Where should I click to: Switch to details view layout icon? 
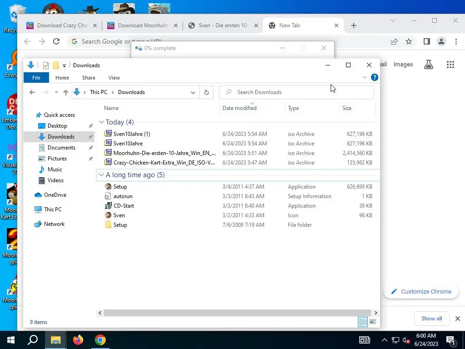click(x=363, y=322)
